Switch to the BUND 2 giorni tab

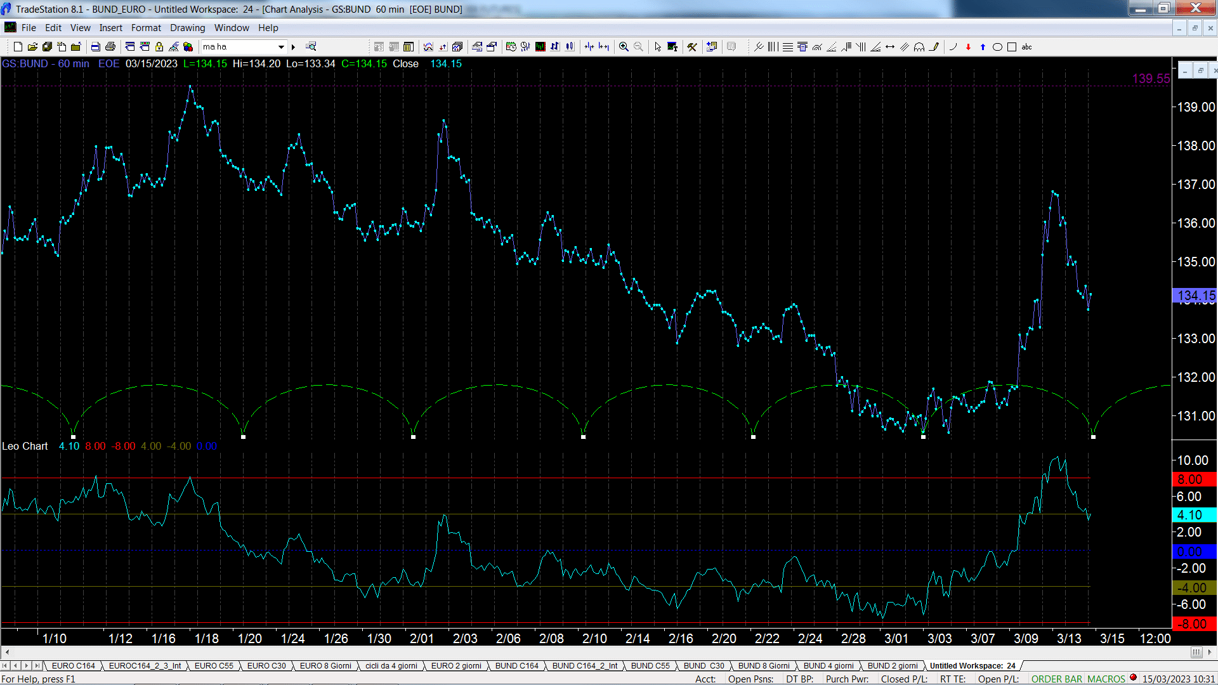(893, 666)
